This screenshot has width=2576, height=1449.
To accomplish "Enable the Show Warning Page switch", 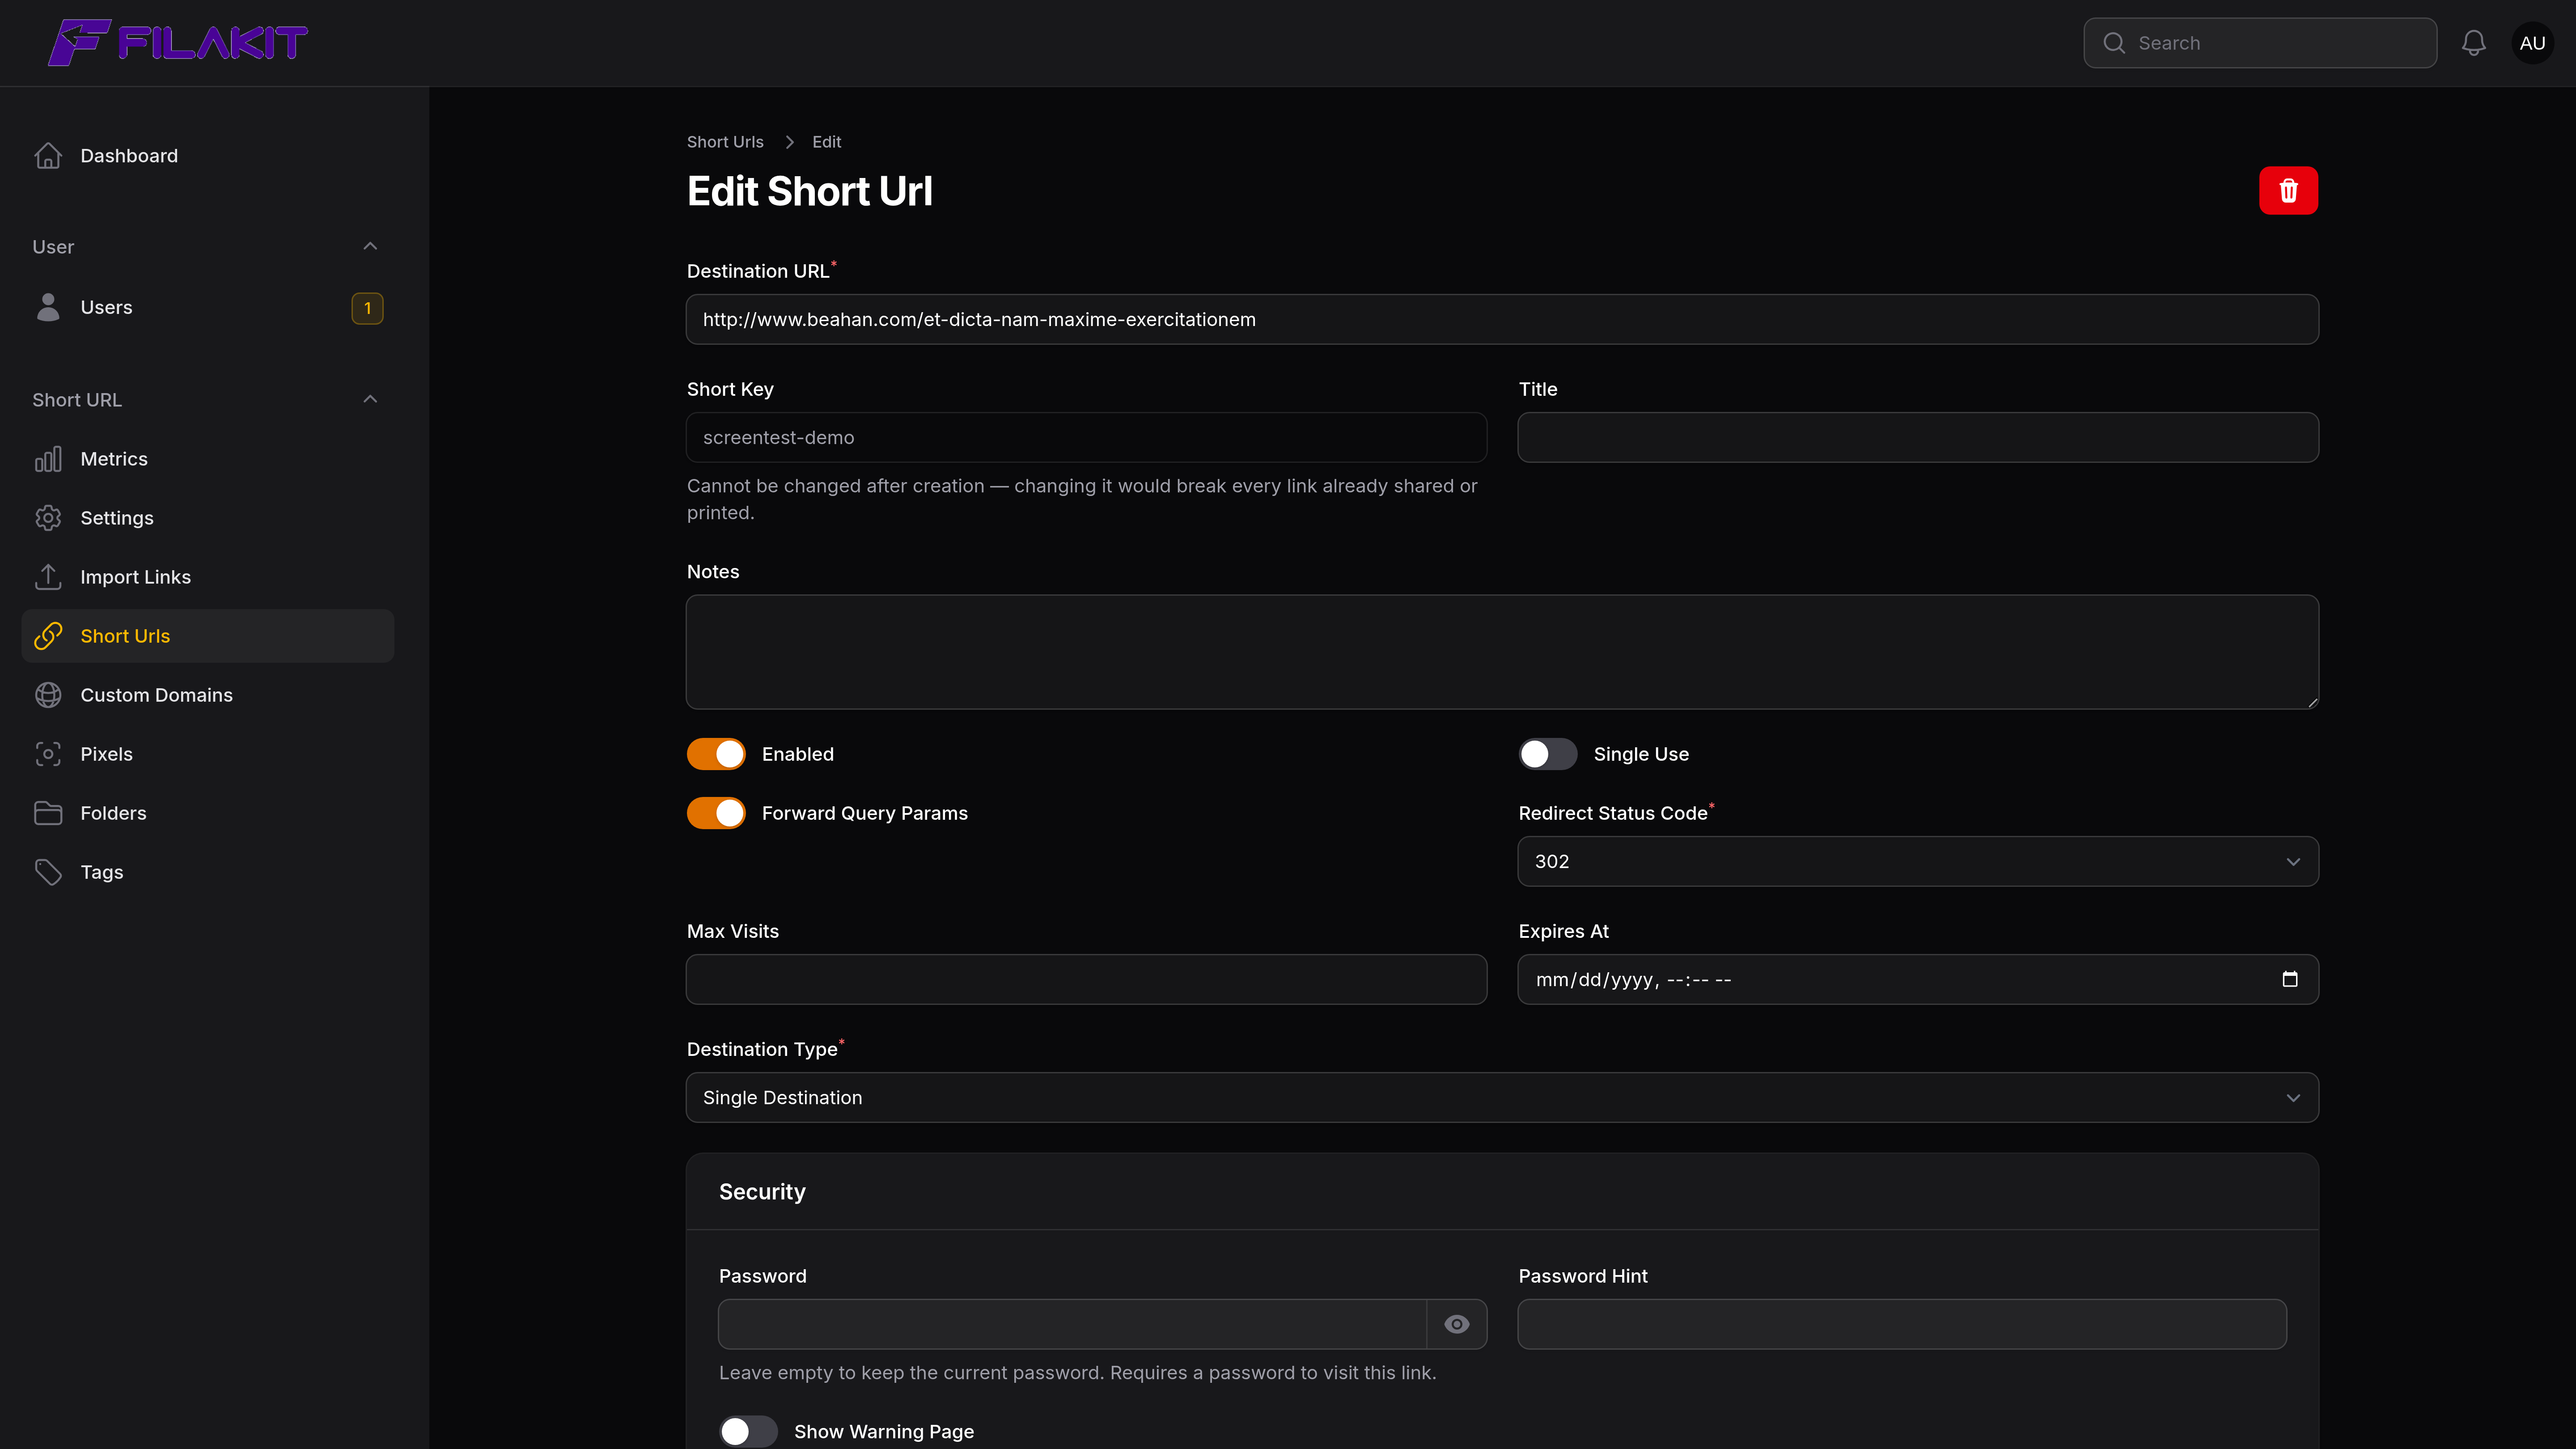I will (748, 1431).
